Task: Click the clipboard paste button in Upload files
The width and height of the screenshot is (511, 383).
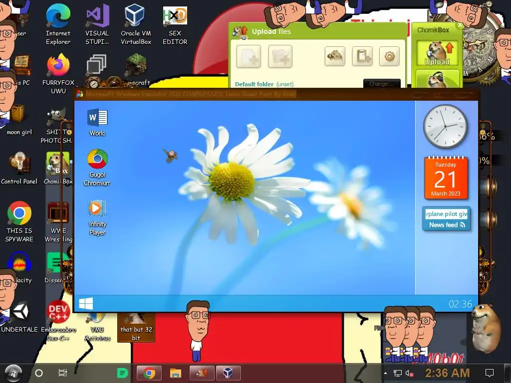Action: pyautogui.click(x=362, y=56)
